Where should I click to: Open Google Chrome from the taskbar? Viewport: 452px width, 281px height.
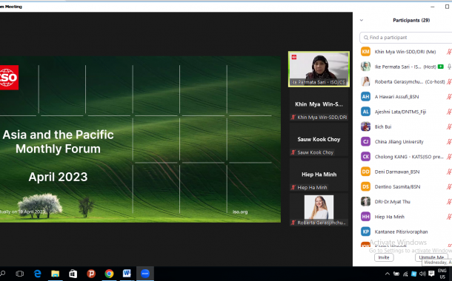coord(109,274)
